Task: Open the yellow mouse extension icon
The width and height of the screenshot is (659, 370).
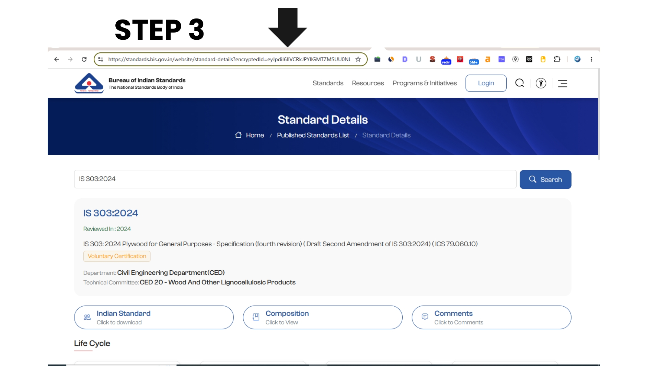Action: pos(543,59)
